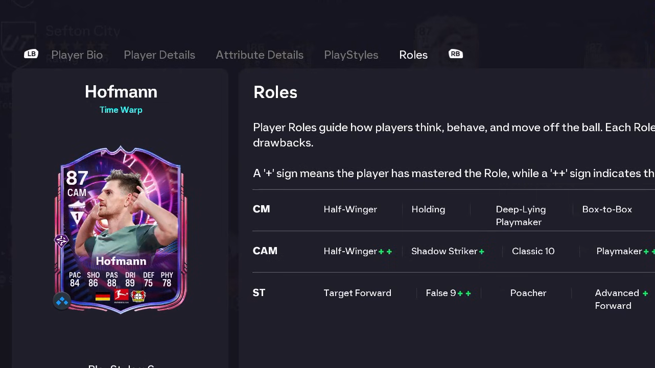Click the blue chemistry diamonds icon

click(62, 301)
